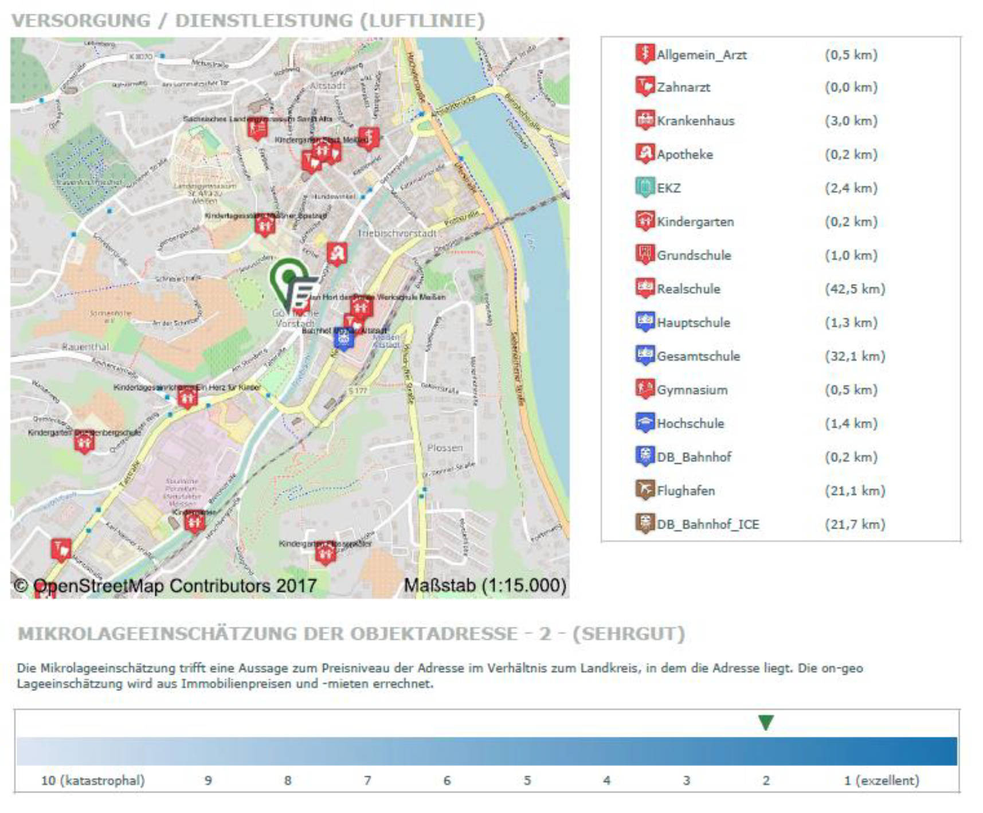
Task: Click scale value 5 on the rating bar
Action: 527,780
